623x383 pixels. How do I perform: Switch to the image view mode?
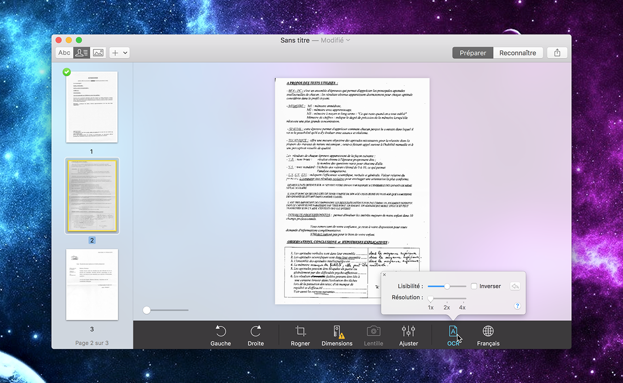[98, 53]
